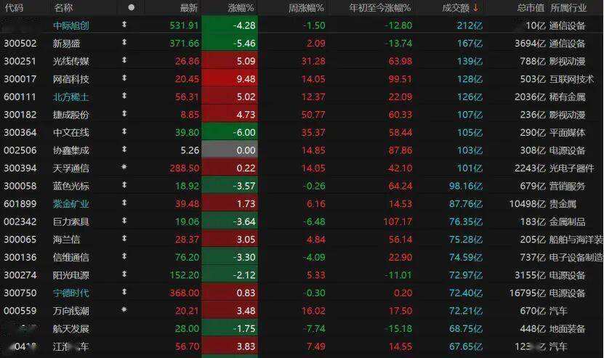Click the marker icon in 中文在线 row
Viewport: 604px width, 358px height.
[x=124, y=132]
